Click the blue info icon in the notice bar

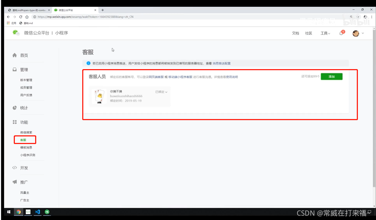point(88,63)
